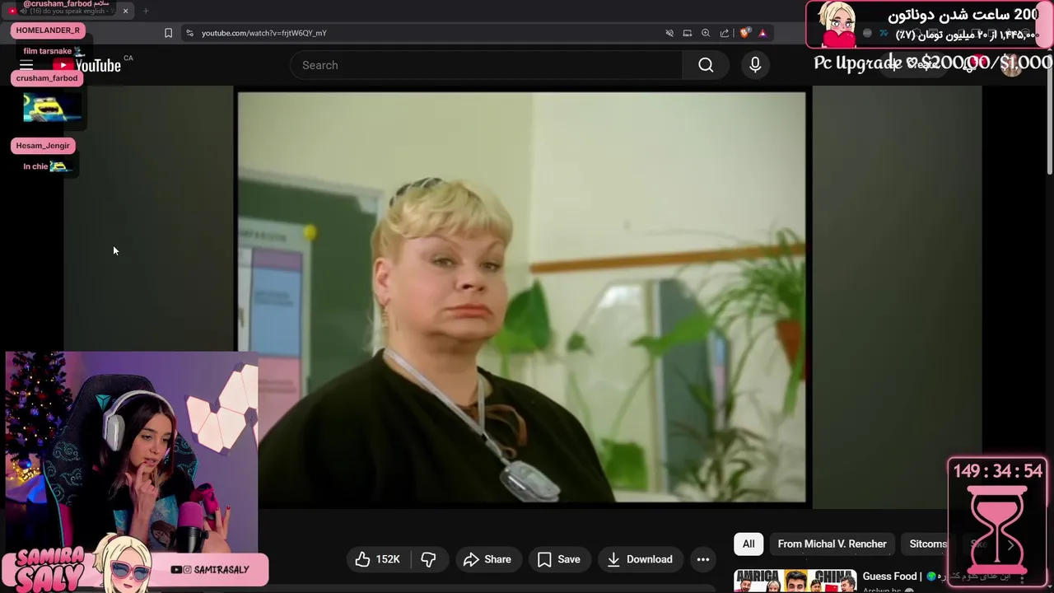Image resolution: width=1054 pixels, height=593 pixels.
Task: Download the video
Action: [x=641, y=559]
